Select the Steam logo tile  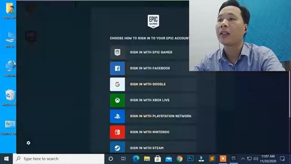(x=117, y=148)
